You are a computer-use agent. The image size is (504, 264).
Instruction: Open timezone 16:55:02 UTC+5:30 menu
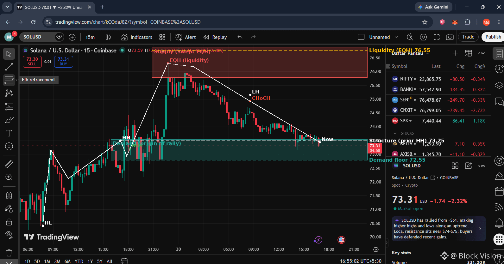pos(361,261)
